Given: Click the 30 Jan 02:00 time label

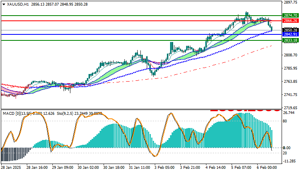Looking at the screenshot, I should click(x=88, y=168).
